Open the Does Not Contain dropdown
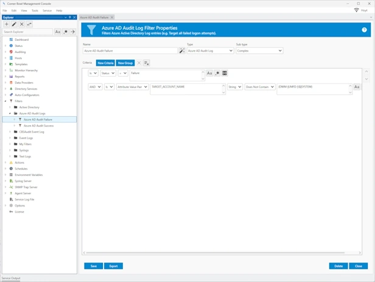This screenshot has height=282, width=375. tap(260, 87)
